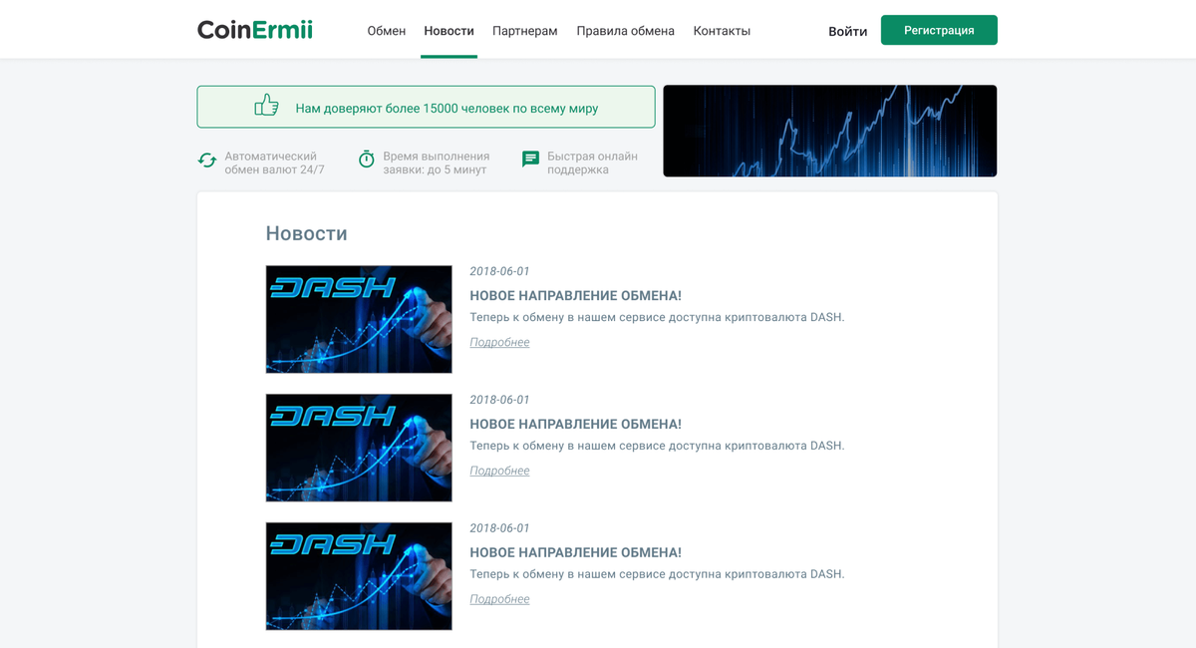Click first НОВОЕ НАПРАВЛЕНИЕ ОБМЕНА! headline
The height and width of the screenshot is (648, 1196).
pos(575,296)
